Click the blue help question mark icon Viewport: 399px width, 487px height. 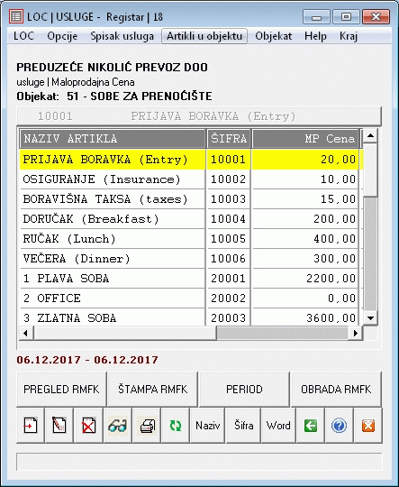click(340, 426)
